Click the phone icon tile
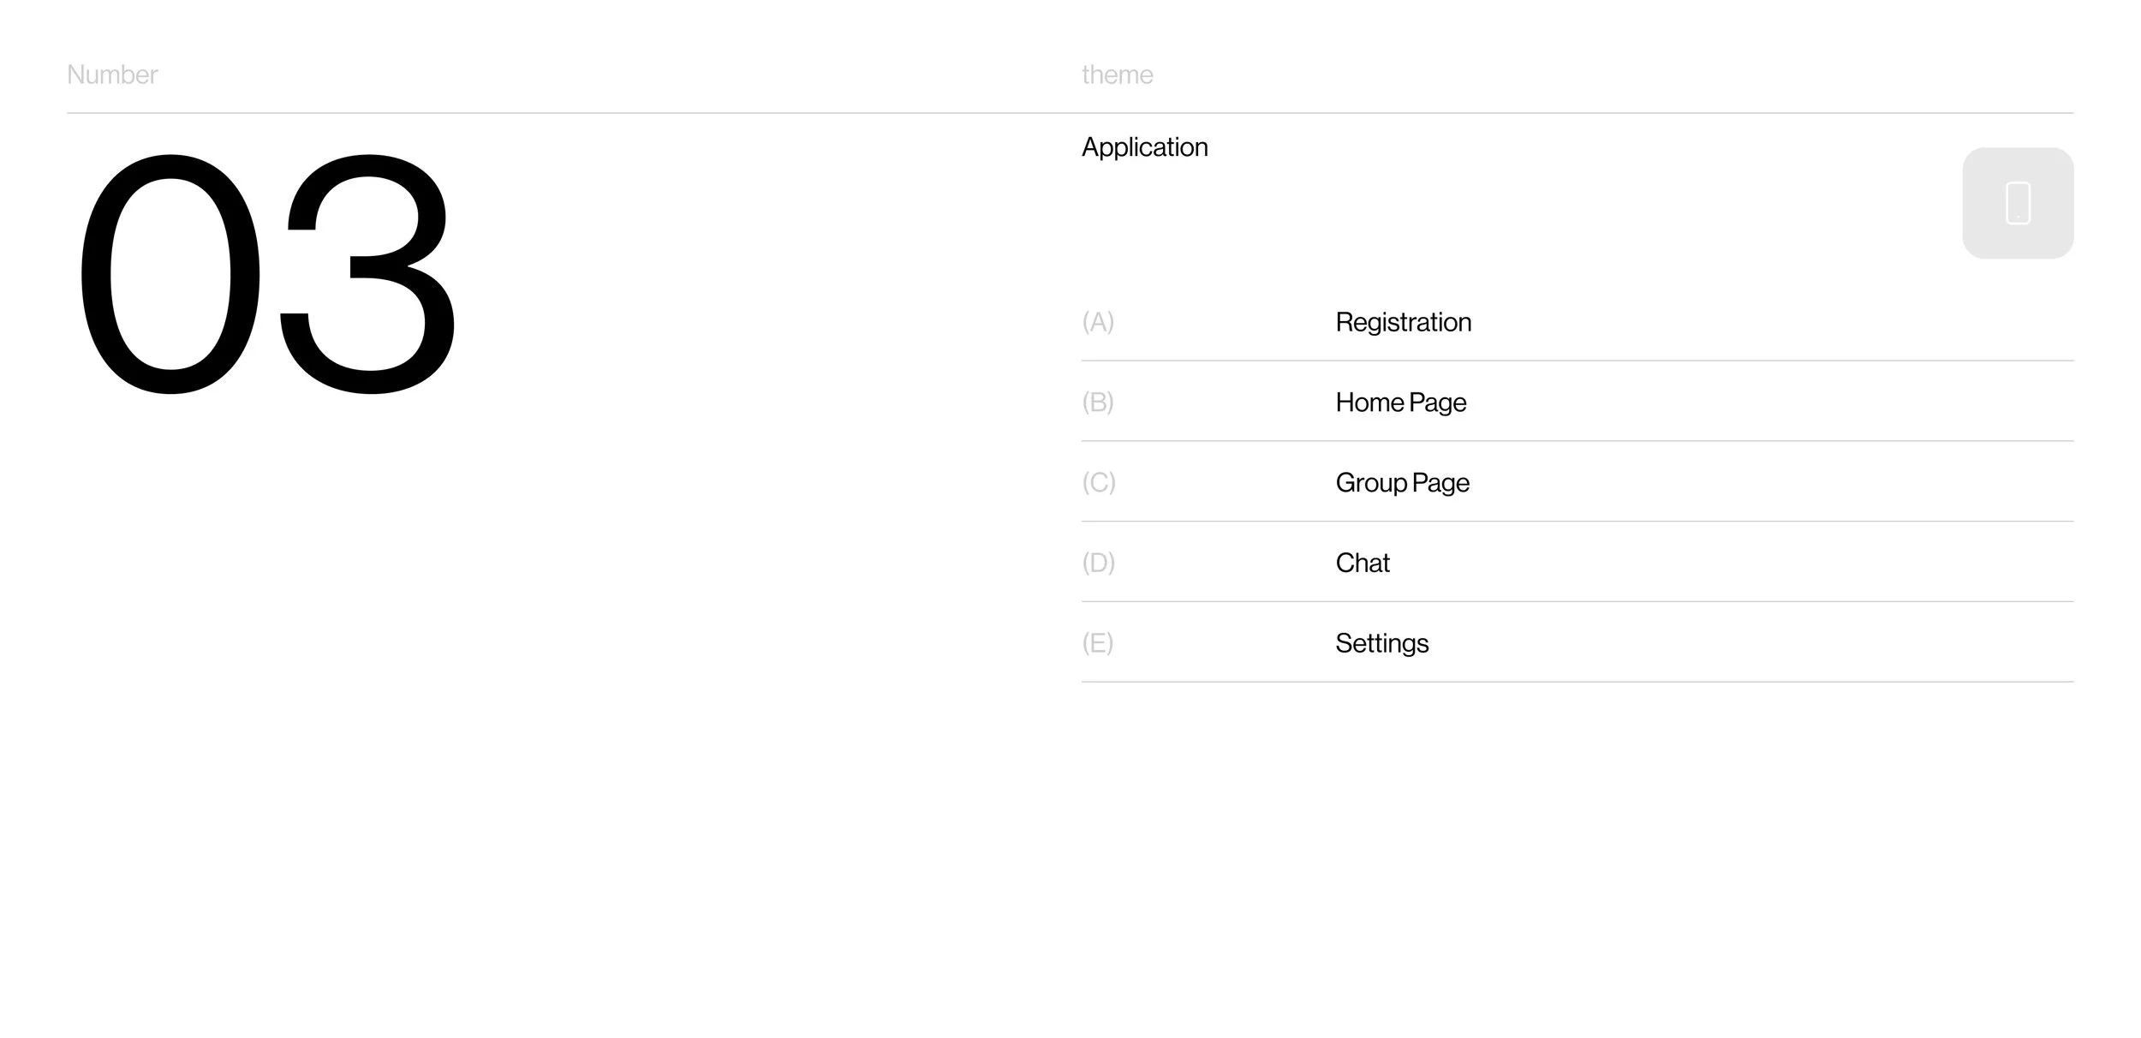 2017,203
